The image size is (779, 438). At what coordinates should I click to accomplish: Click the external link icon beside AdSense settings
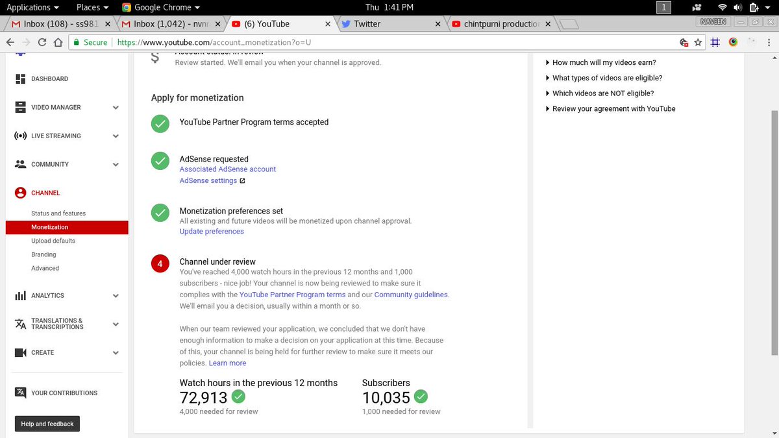[242, 181]
